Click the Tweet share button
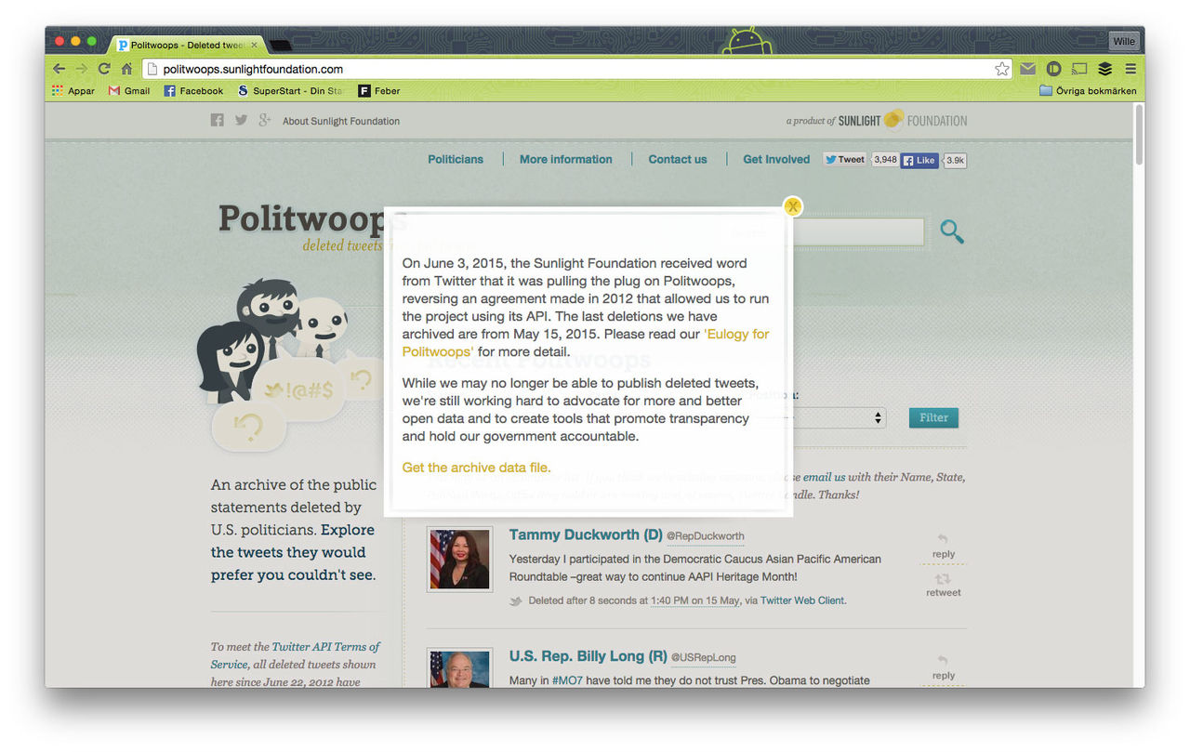The width and height of the screenshot is (1190, 752). (x=844, y=160)
